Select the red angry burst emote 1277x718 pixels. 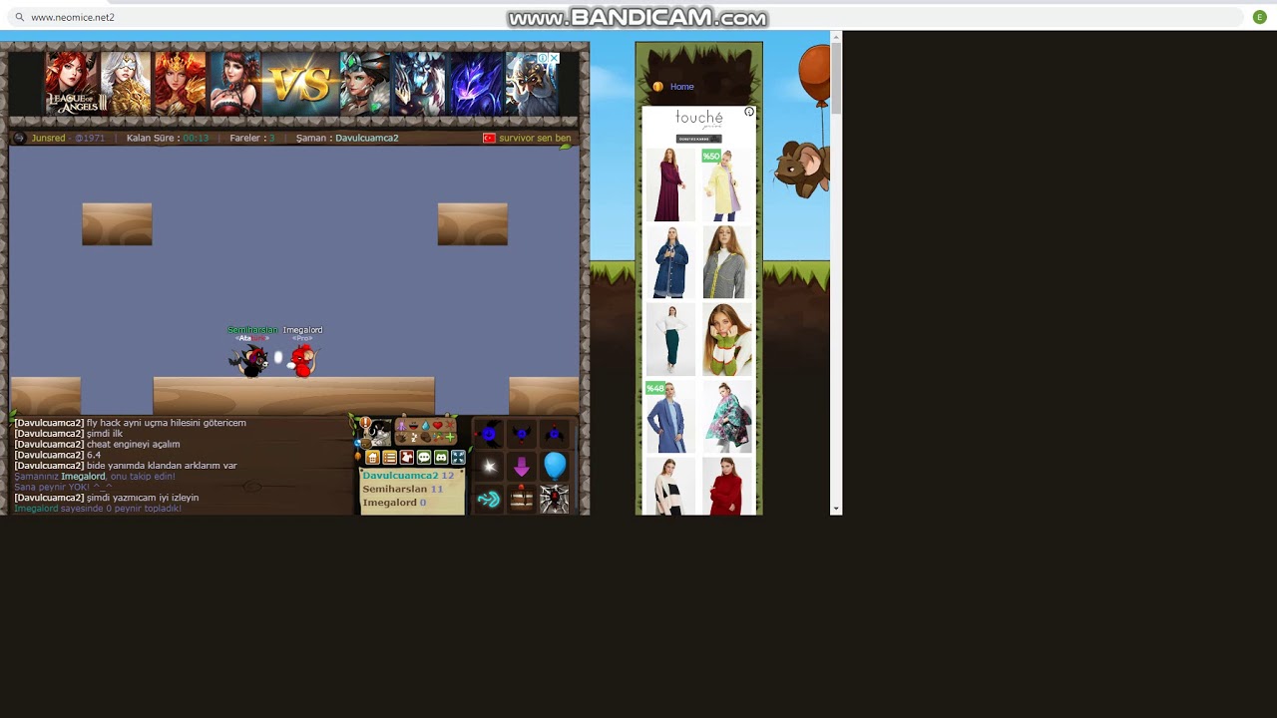[x=450, y=425]
